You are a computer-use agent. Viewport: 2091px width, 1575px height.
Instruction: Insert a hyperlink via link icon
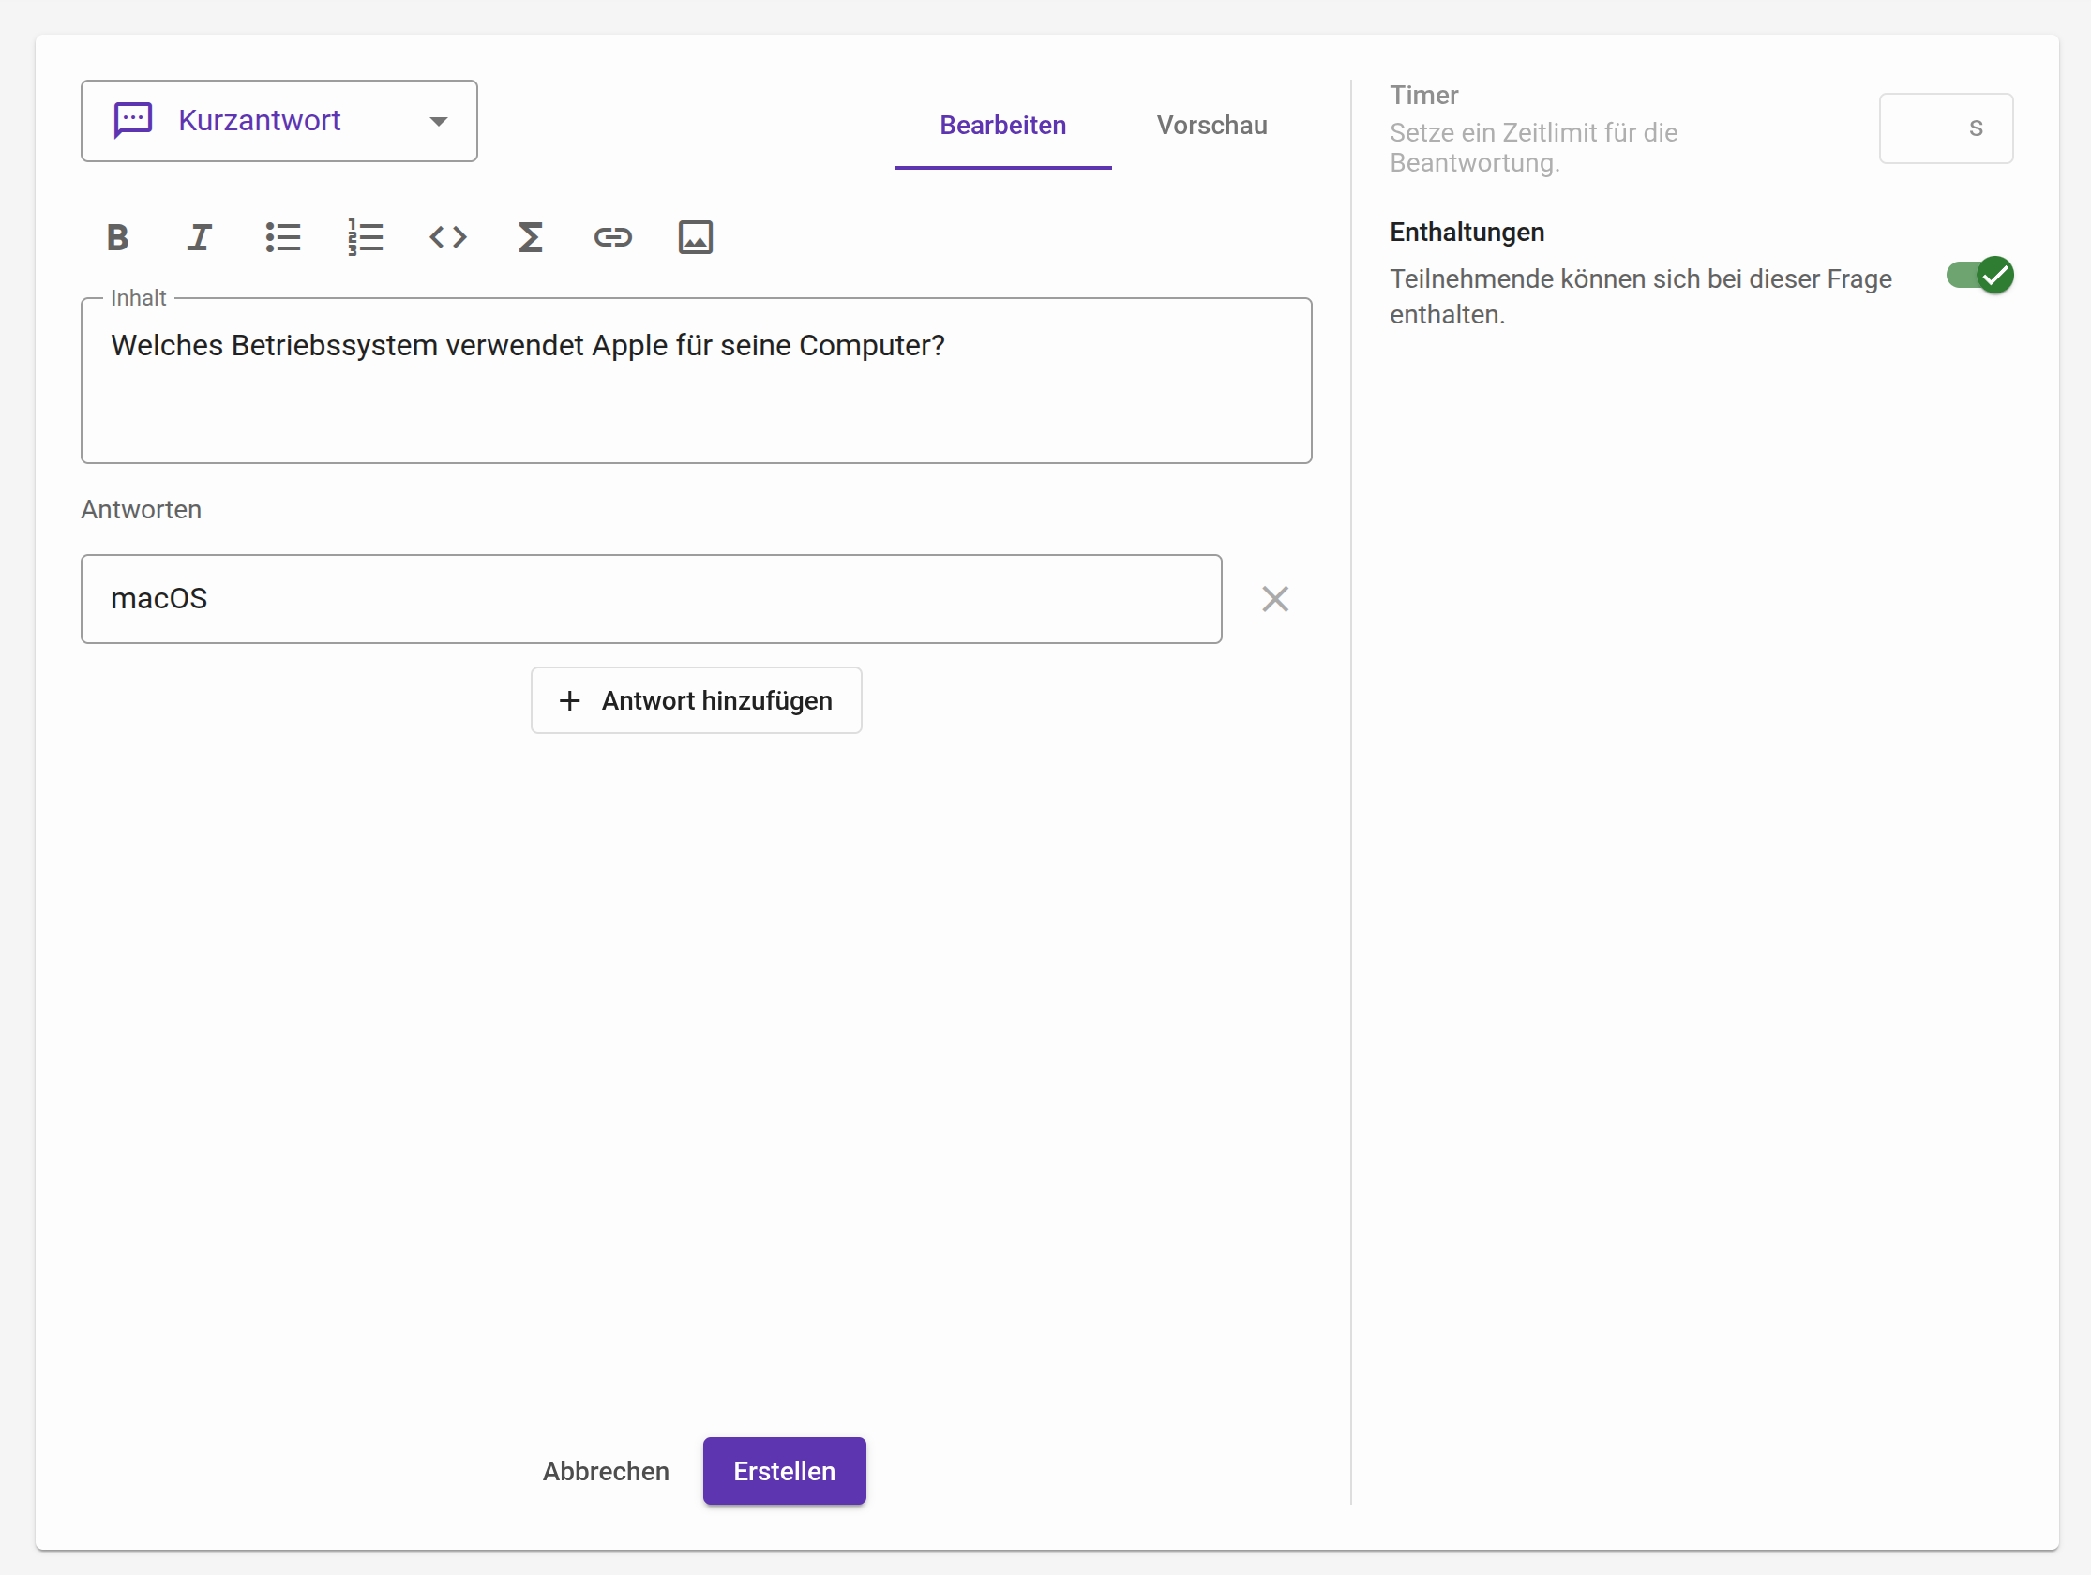coord(612,237)
